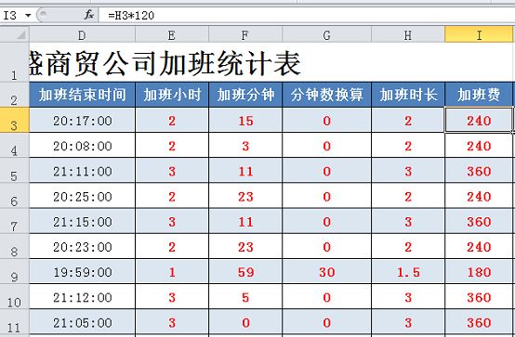Click the 加班费 header cell
The width and height of the screenshot is (515, 337).
point(479,95)
